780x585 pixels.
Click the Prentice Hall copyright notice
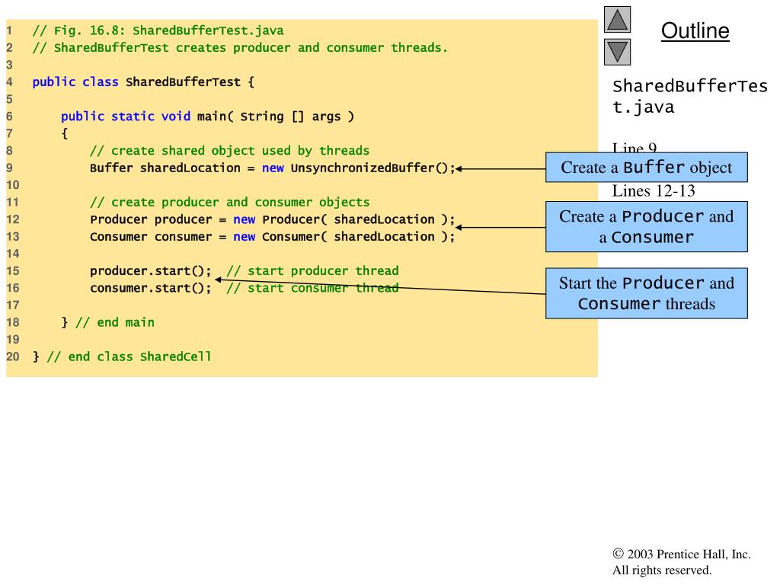(681, 562)
